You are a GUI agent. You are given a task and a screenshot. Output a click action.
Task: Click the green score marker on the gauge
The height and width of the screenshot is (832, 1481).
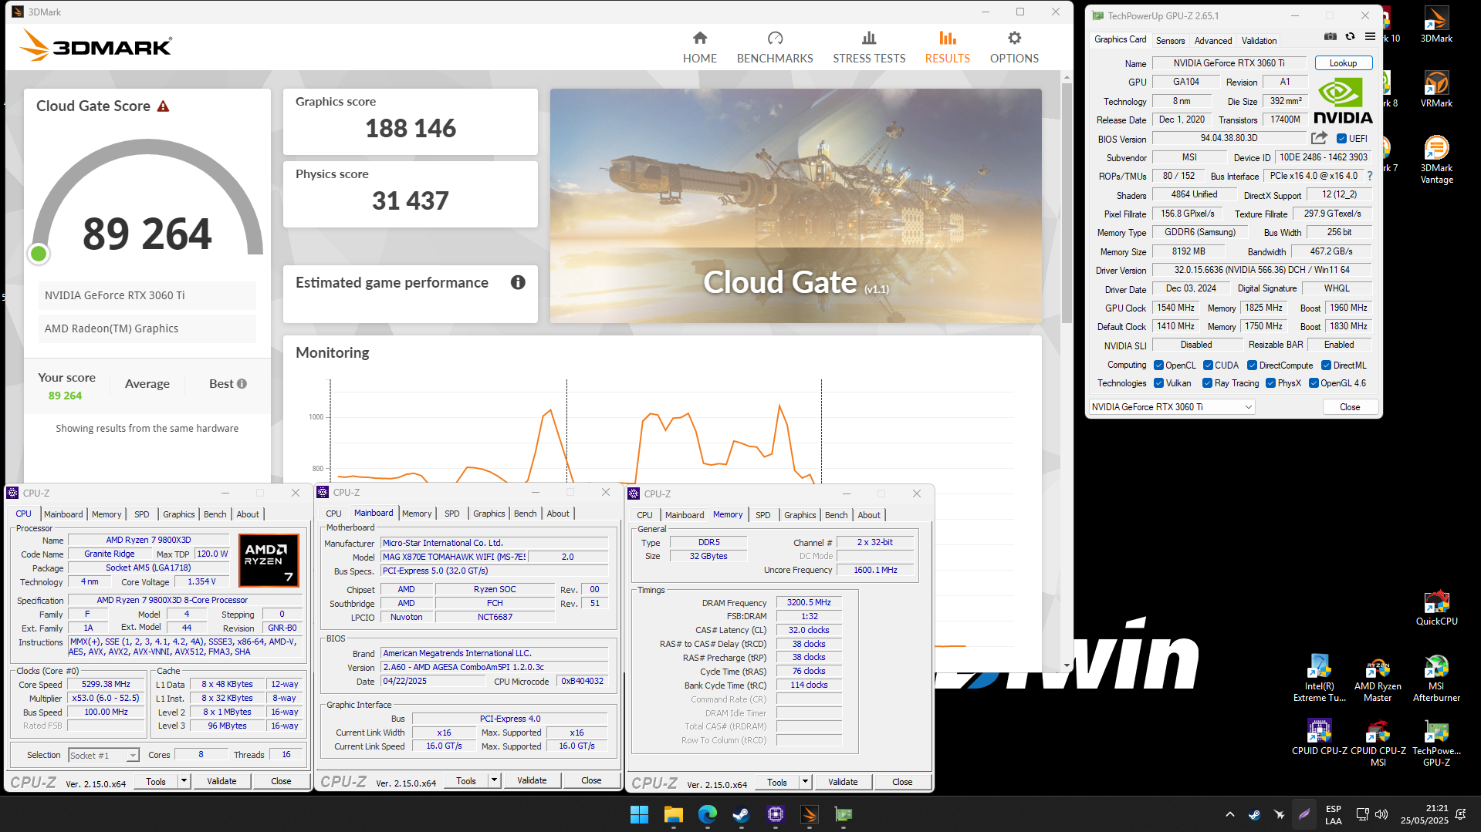(x=39, y=254)
